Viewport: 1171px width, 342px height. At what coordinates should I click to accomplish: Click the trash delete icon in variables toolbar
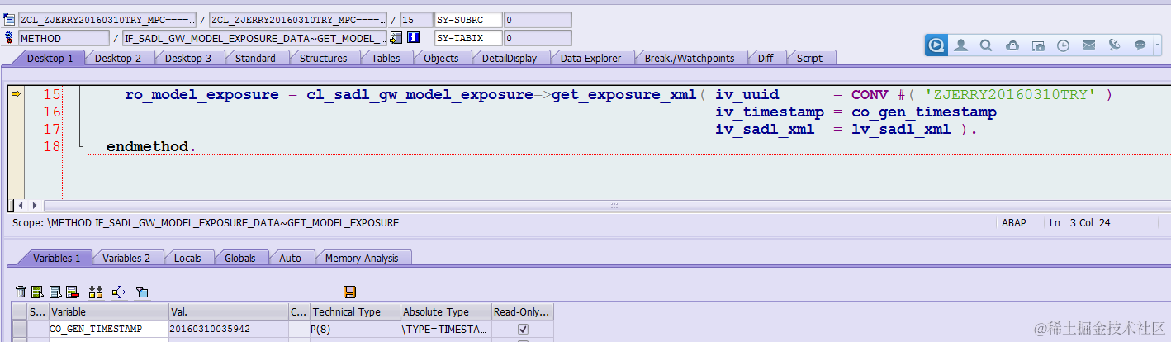[x=21, y=292]
